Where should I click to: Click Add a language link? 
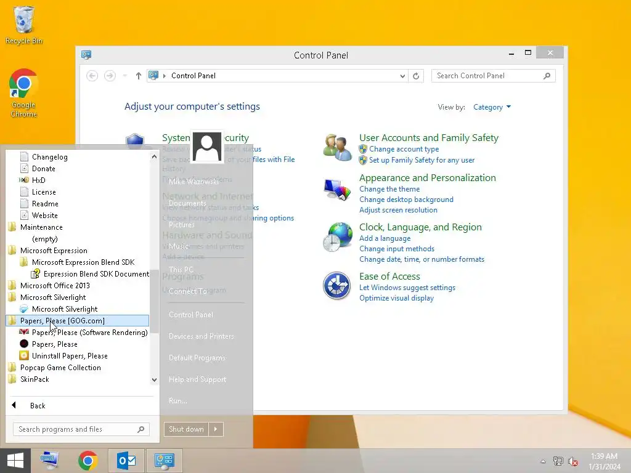[385, 238]
